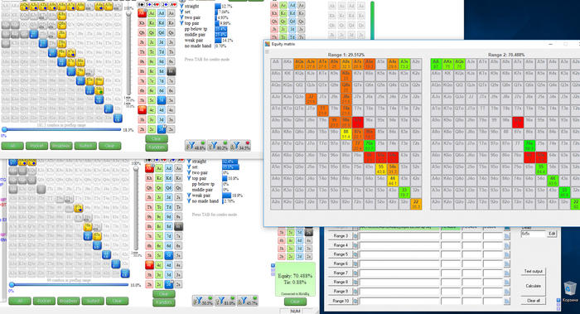Screen dimensions: 580x314
Task: Deselect the 2d card in lower card grid
Action: click(x=169, y=284)
